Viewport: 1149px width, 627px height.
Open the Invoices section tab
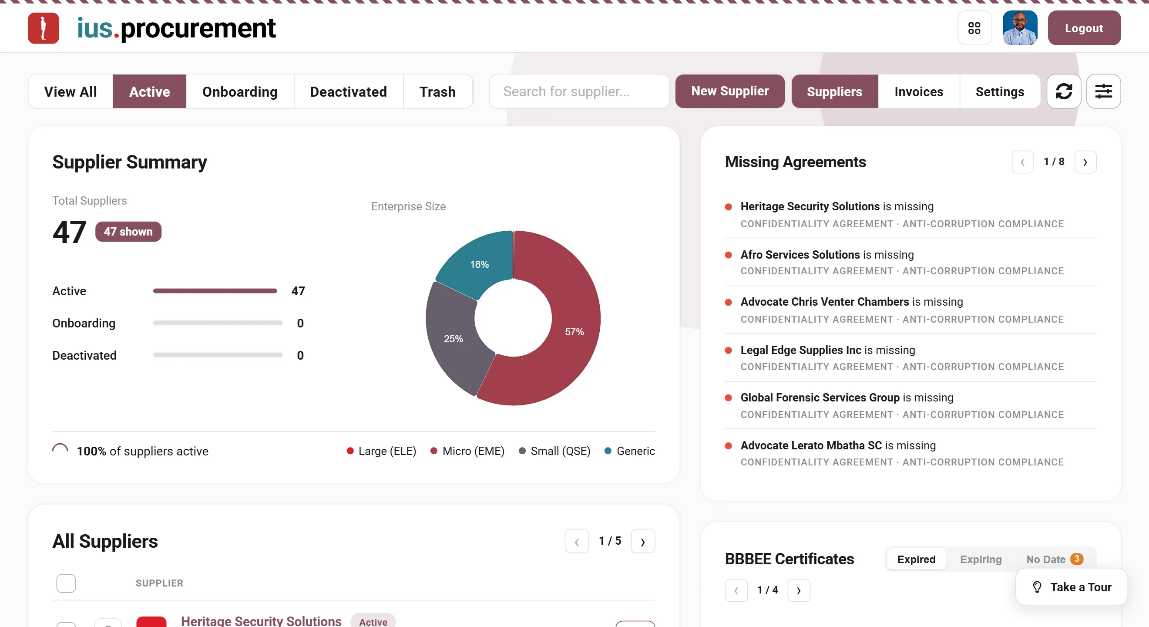pos(918,91)
